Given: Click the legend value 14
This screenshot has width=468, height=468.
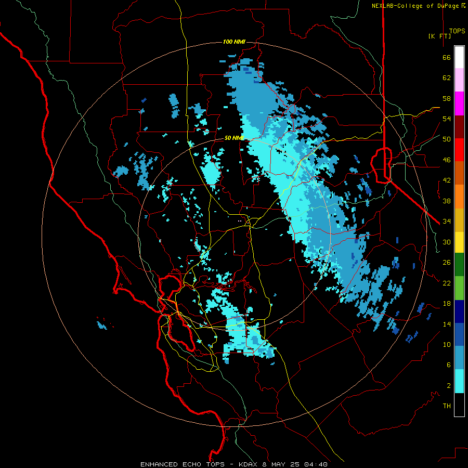Looking at the screenshot, I should [447, 324].
